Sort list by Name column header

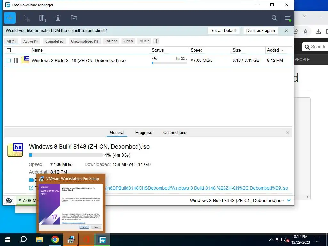pos(90,50)
